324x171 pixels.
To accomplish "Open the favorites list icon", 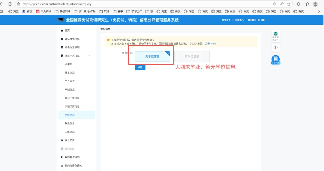I will [307, 4].
